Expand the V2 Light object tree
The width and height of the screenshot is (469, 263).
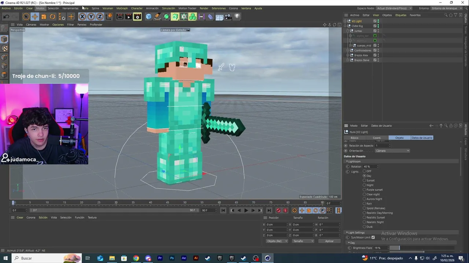[345, 21]
